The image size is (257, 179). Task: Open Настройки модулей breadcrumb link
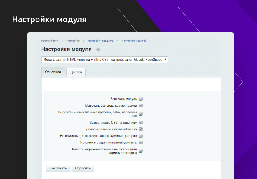[x=134, y=41]
